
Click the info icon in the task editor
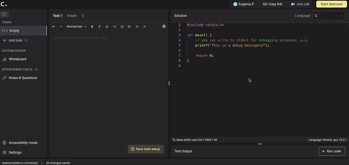tap(164, 26)
